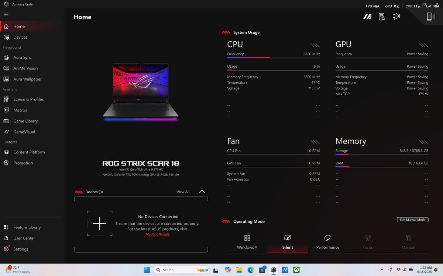The width and height of the screenshot is (443, 276).
Task: Open the news megaphone icon
Action: point(396,17)
